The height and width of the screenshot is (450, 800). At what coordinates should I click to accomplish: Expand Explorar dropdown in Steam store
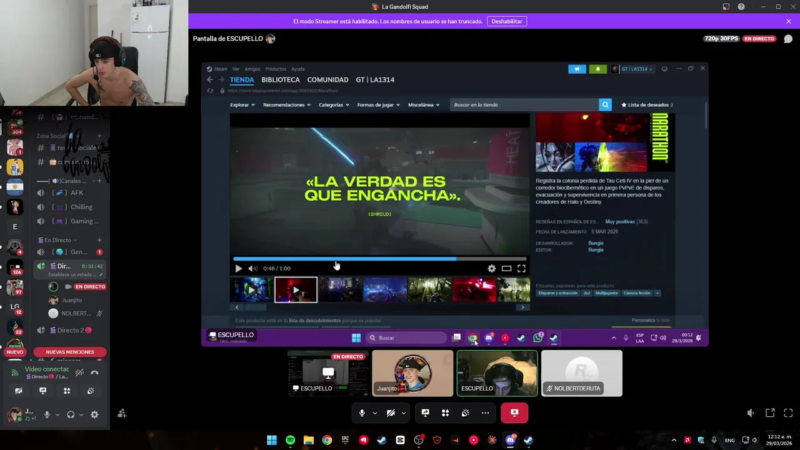242,105
